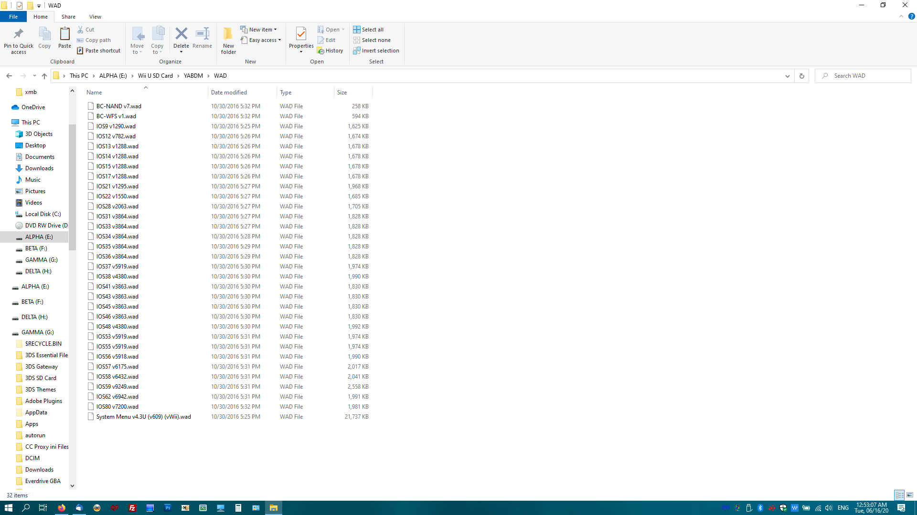The width and height of the screenshot is (917, 515).
Task: Go up one folder level
Action: 44,76
